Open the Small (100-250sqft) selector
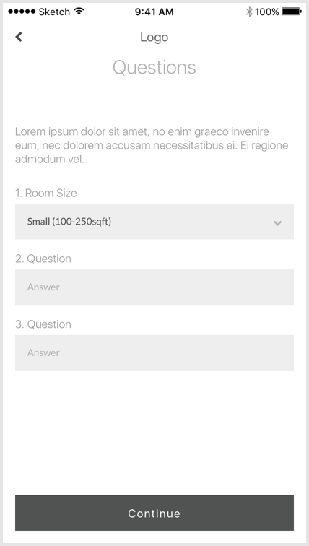This screenshot has height=546, width=309. click(154, 222)
